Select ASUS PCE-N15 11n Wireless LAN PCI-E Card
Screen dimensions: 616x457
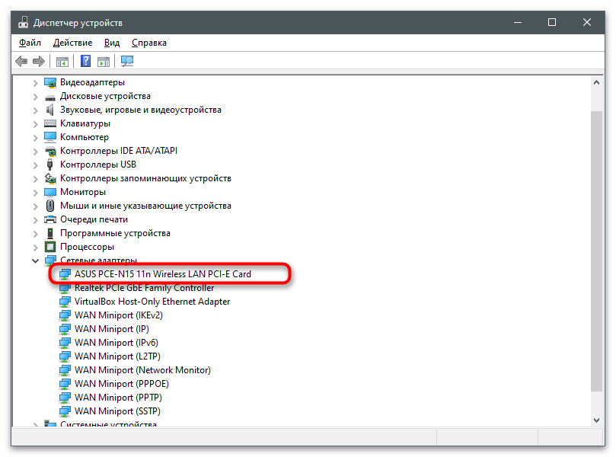[163, 274]
